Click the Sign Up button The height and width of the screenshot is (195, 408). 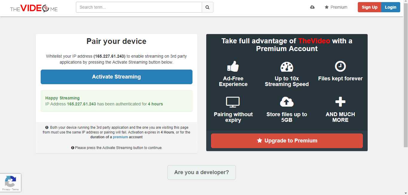tap(369, 7)
